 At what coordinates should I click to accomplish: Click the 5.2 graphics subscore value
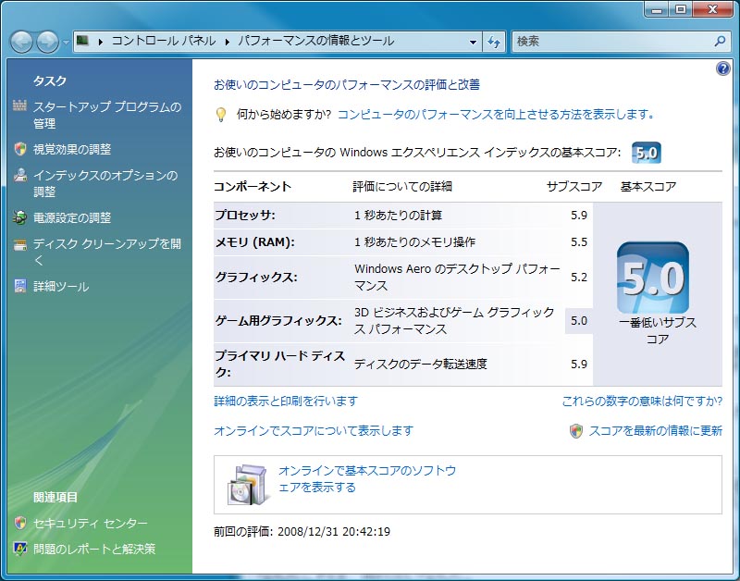coord(579,277)
